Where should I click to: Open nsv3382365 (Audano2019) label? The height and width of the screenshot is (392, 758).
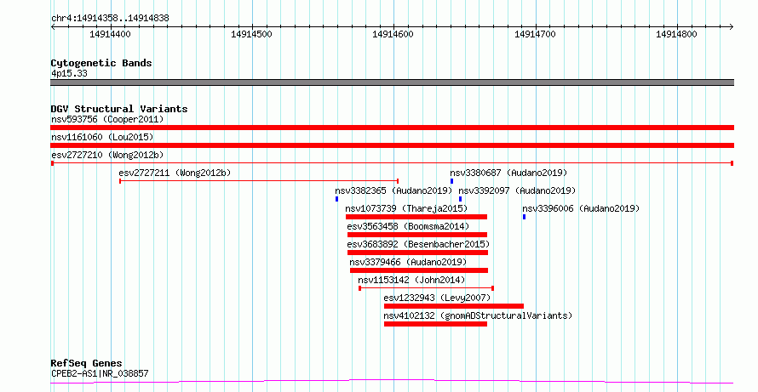click(x=393, y=190)
